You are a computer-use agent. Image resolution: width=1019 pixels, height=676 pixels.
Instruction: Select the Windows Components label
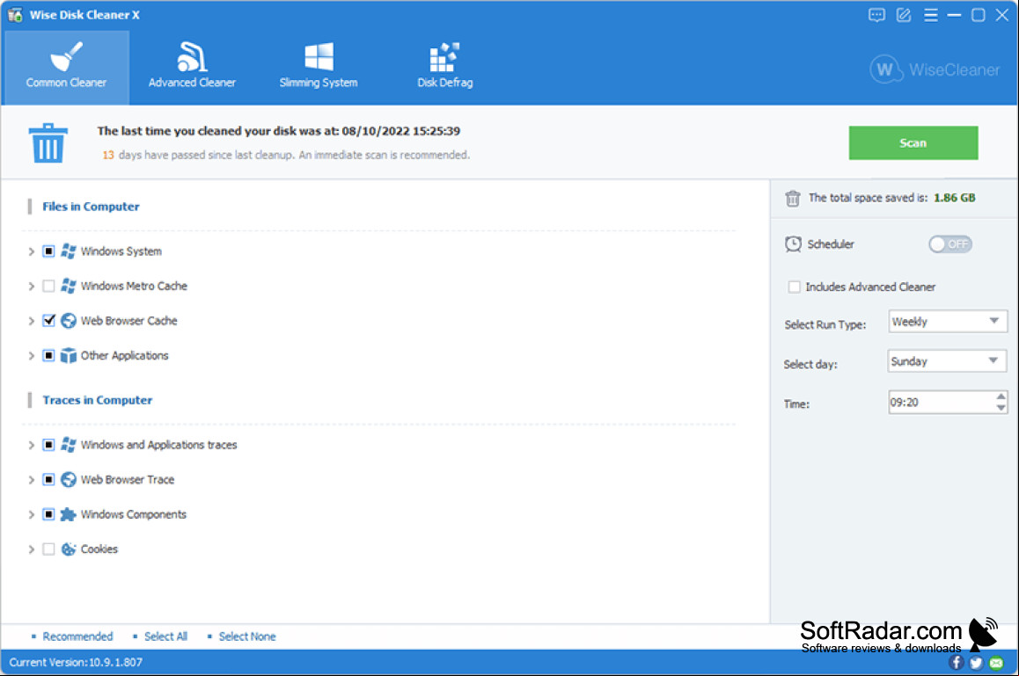133,514
